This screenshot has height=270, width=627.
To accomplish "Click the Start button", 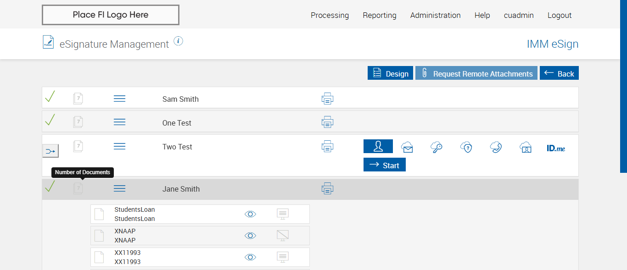I will pos(385,165).
